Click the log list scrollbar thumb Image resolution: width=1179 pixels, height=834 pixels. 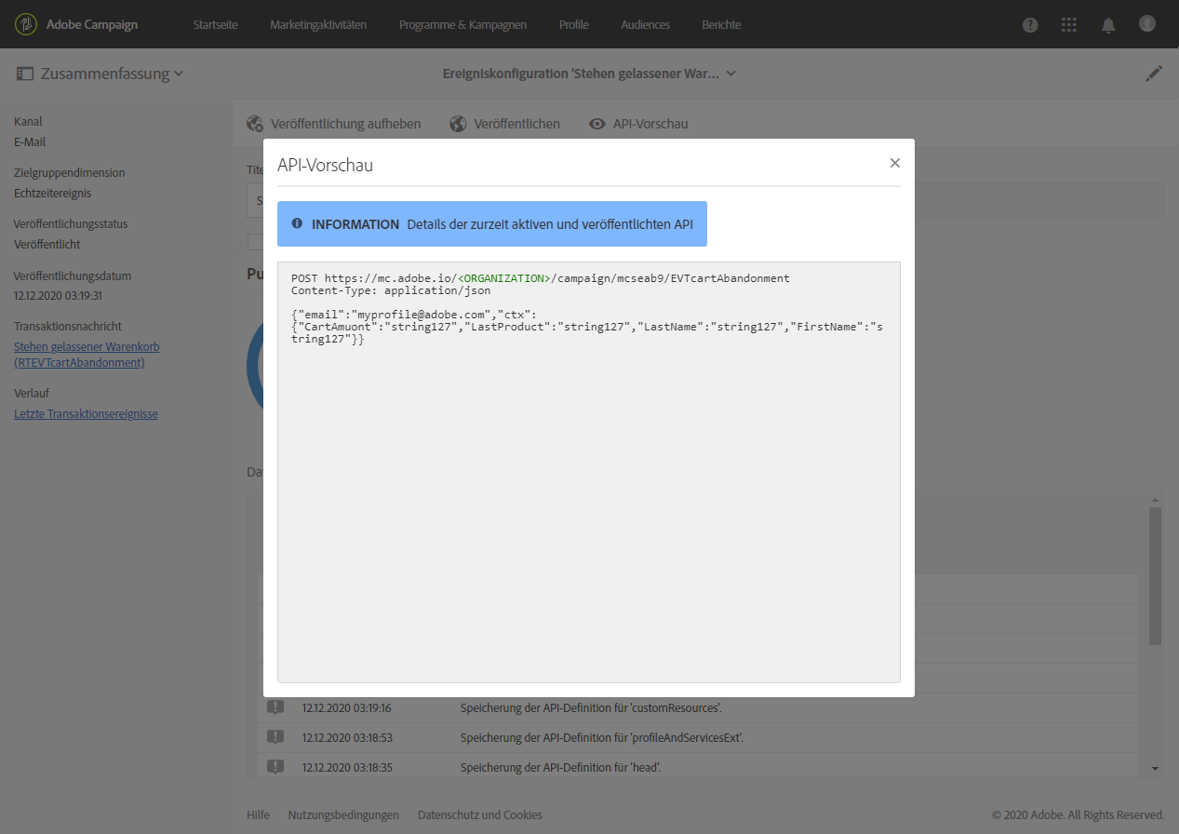click(1155, 576)
